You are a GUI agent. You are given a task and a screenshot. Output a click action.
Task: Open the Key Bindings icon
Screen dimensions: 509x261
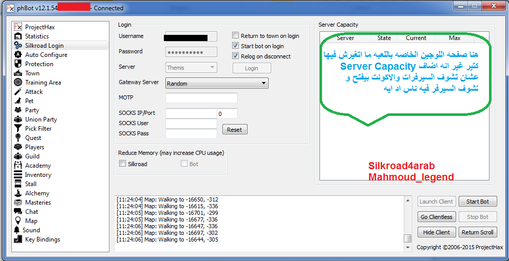click(18, 239)
